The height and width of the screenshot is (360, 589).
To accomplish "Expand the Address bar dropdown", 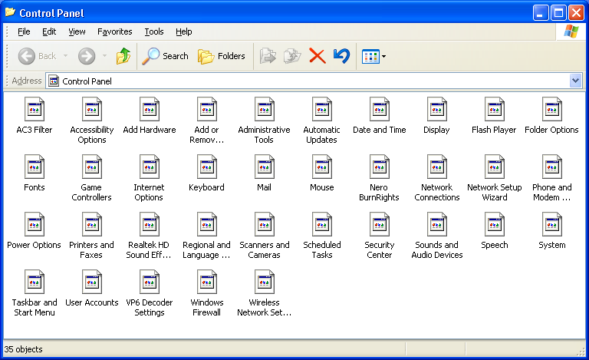I will click(x=575, y=81).
